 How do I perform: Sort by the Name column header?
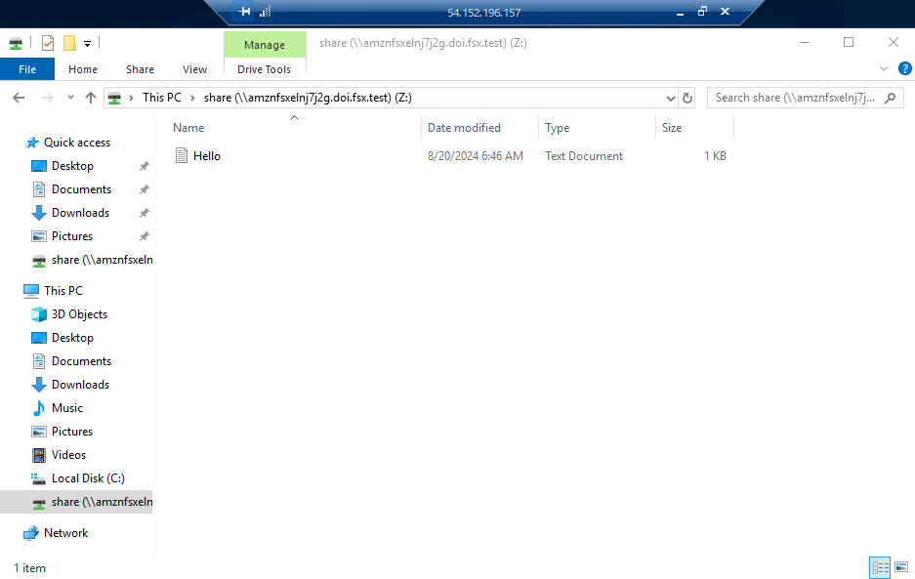[x=188, y=128]
